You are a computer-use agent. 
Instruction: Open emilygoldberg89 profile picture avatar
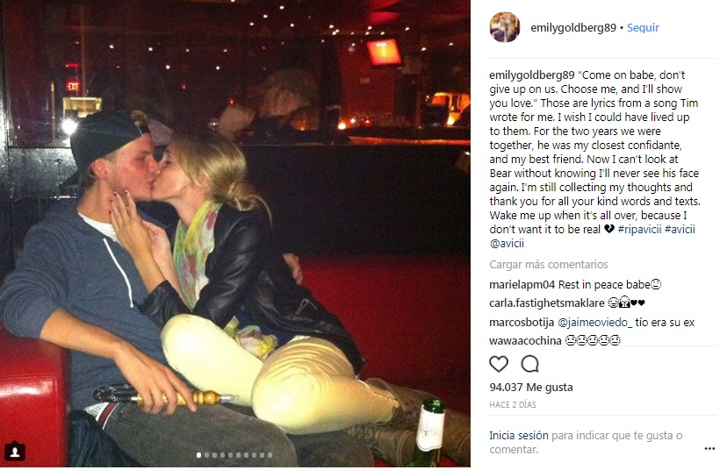pyautogui.click(x=505, y=27)
